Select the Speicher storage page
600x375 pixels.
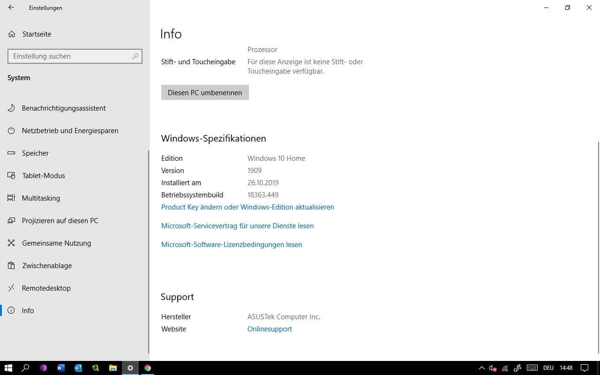[75, 153]
